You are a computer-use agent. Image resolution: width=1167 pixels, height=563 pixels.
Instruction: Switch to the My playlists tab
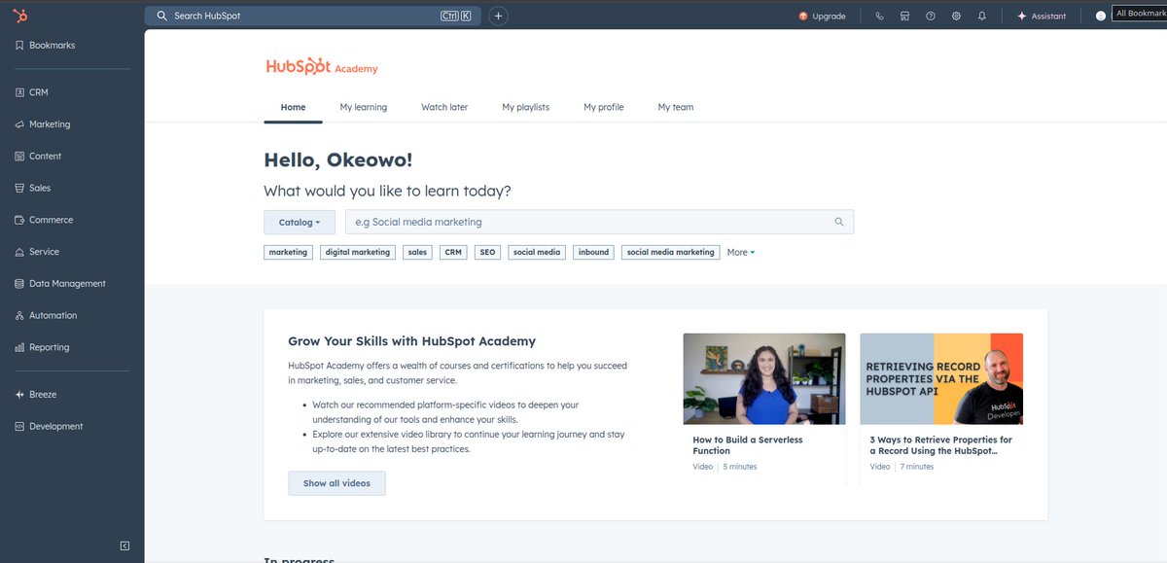pyautogui.click(x=526, y=107)
